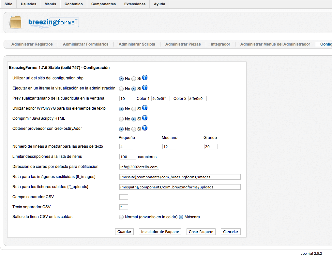Click the Guardar button
332x259 pixels.
124,232
